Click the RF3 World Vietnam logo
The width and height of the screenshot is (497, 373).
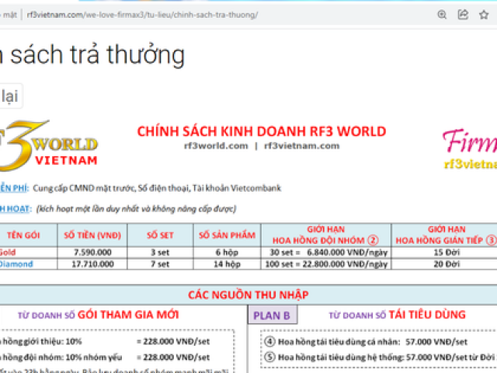[48, 146]
